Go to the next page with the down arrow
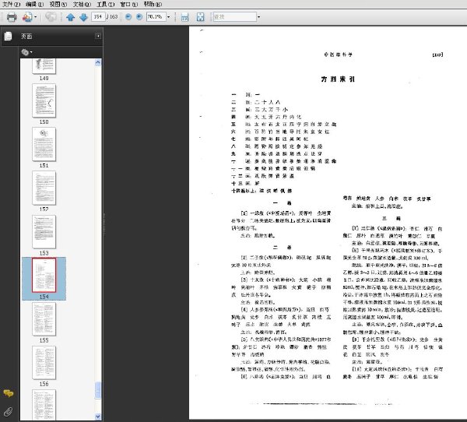467x422 pixels. (x=83, y=16)
